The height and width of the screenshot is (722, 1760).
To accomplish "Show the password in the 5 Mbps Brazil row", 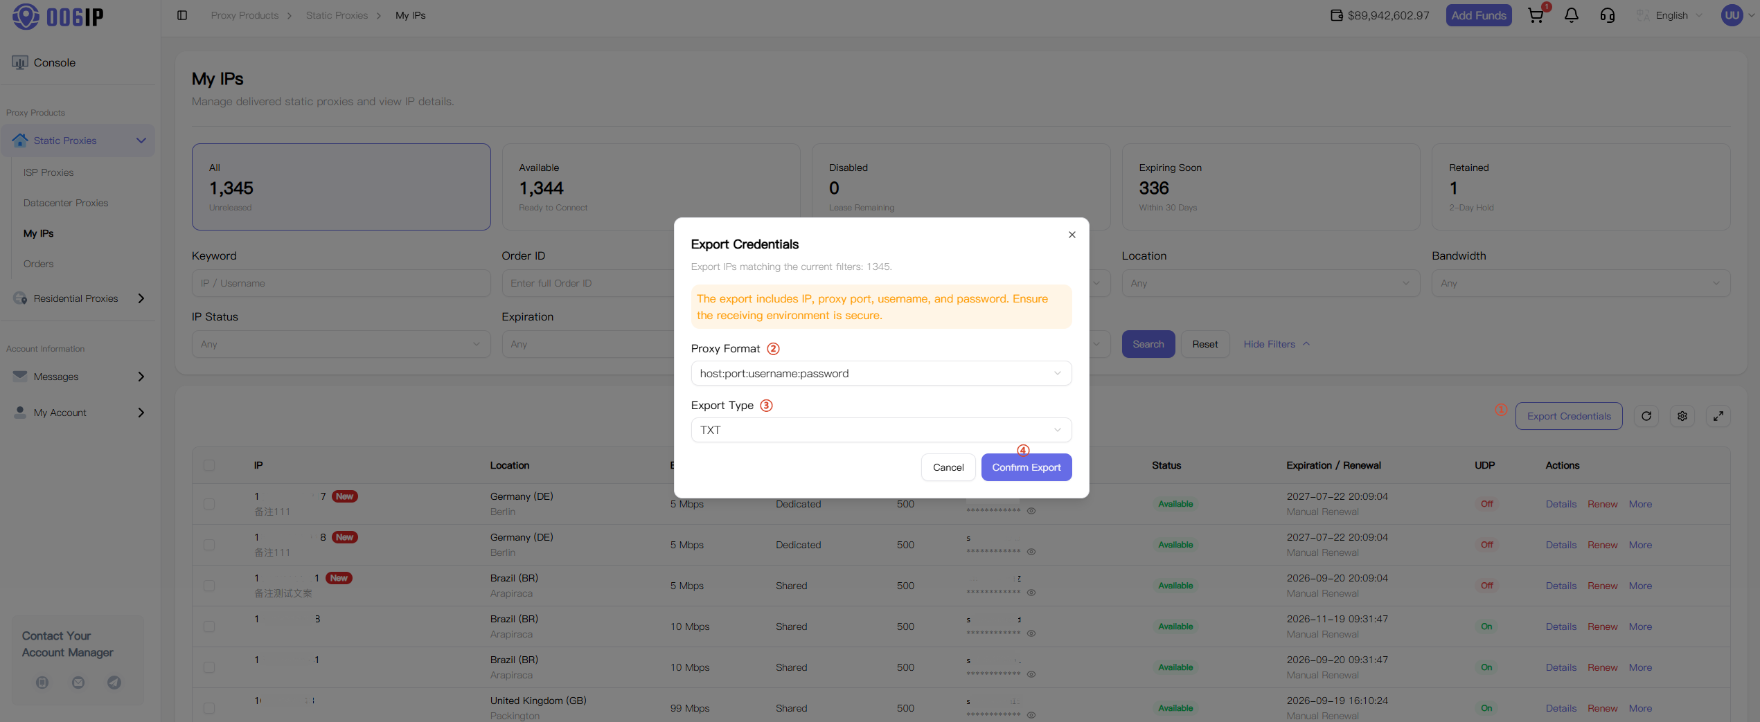I will (1031, 593).
